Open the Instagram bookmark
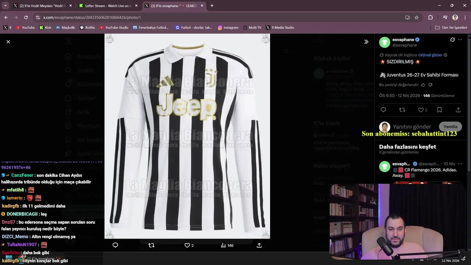This screenshot has width=471, height=265. 228,28
